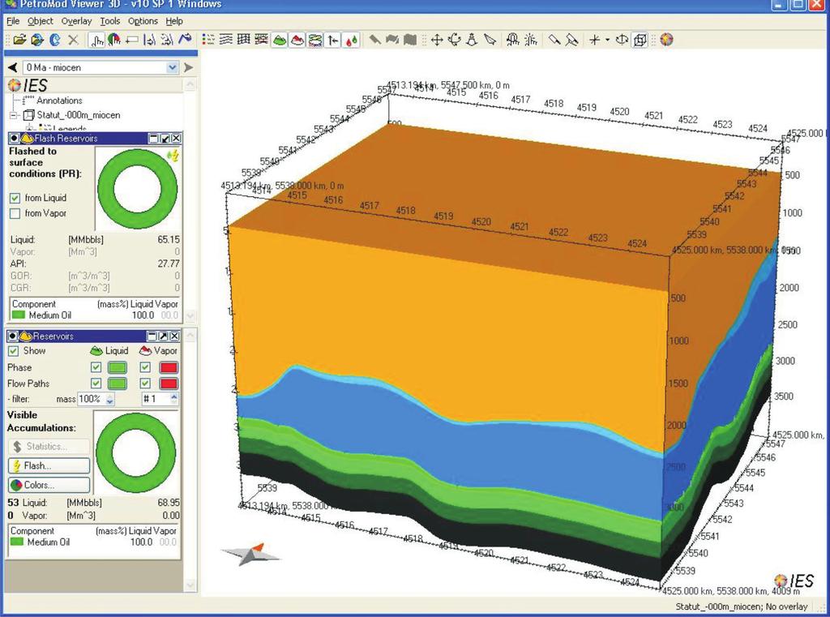Image resolution: width=830 pixels, height=617 pixels.
Task: Undock the Flash Reservoirs panel arrow button
Action: tap(165, 138)
